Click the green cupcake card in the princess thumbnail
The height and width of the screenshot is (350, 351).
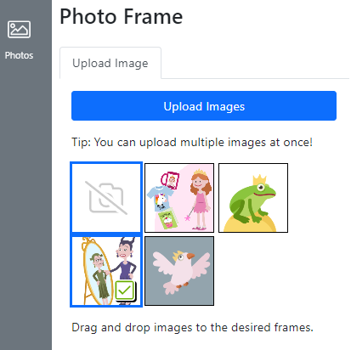(x=167, y=218)
